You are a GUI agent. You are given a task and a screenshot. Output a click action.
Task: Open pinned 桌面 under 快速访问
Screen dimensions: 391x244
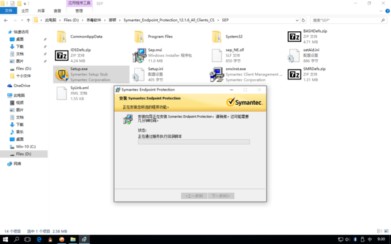click(x=20, y=39)
